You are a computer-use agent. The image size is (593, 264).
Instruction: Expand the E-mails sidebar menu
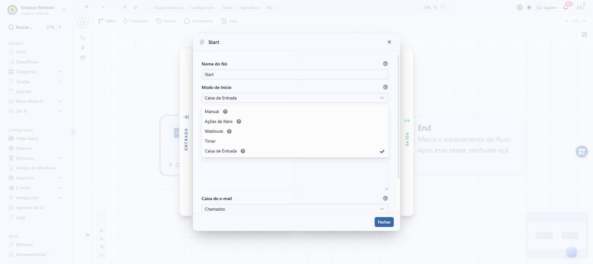[x=59, y=188]
